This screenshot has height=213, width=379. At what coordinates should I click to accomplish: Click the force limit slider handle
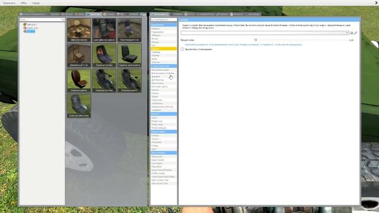point(255,40)
